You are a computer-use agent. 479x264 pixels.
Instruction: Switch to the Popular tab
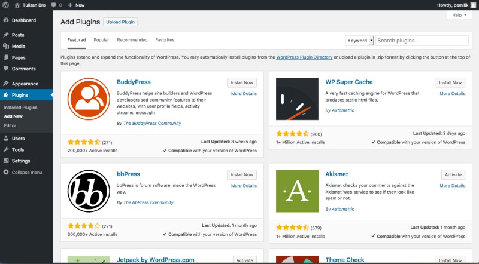(x=101, y=40)
